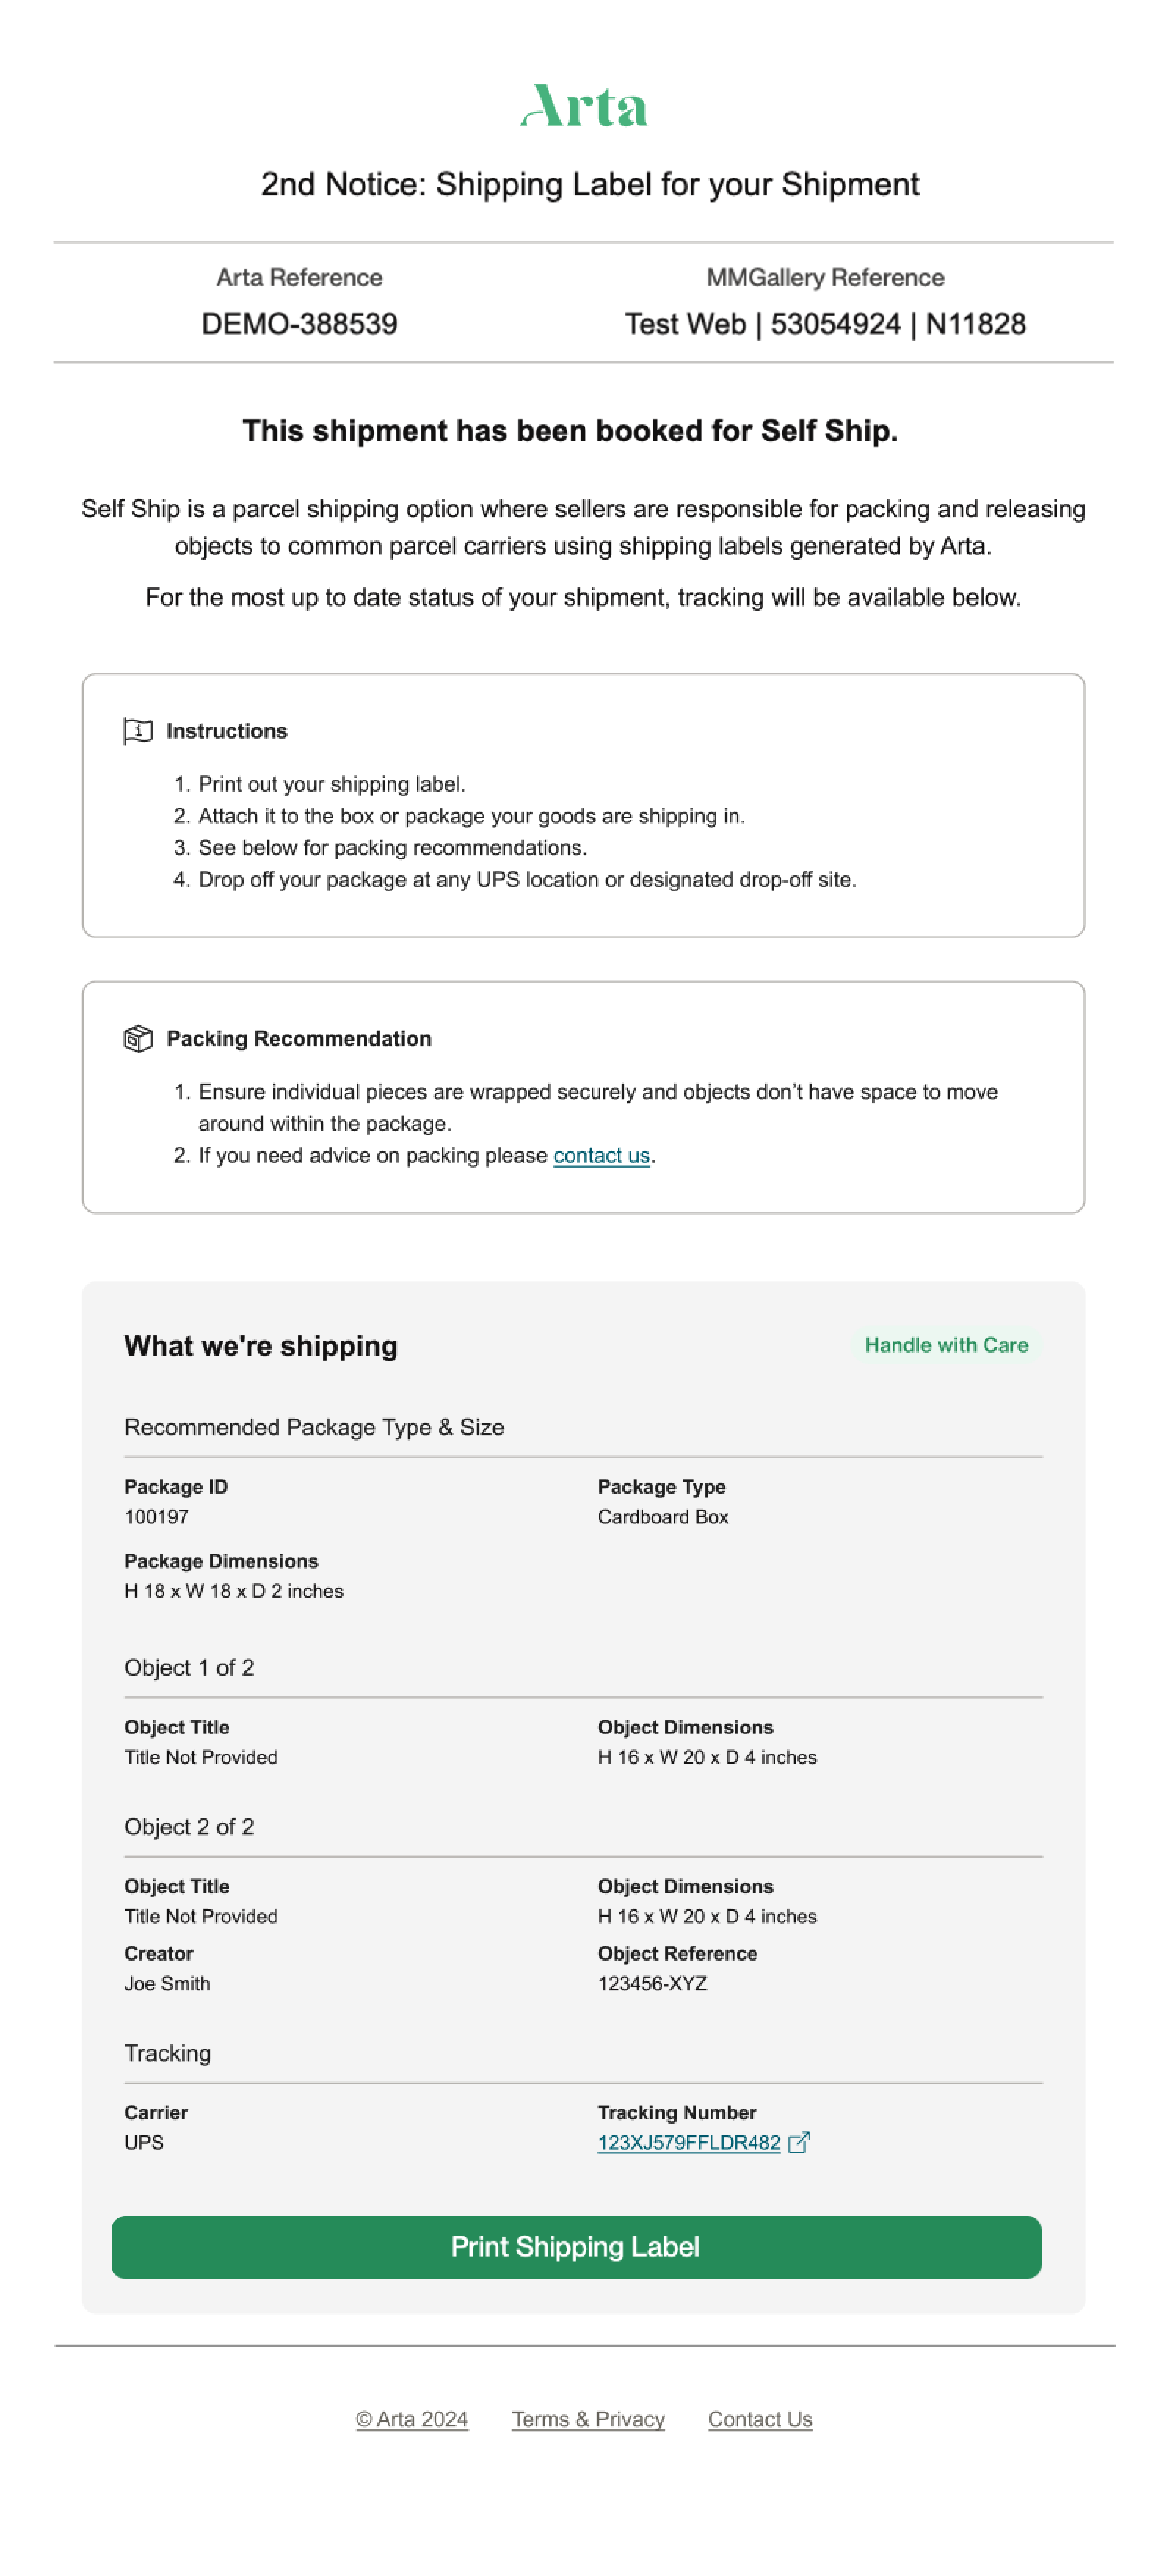Open Terms & Privacy footer link

(x=587, y=2419)
